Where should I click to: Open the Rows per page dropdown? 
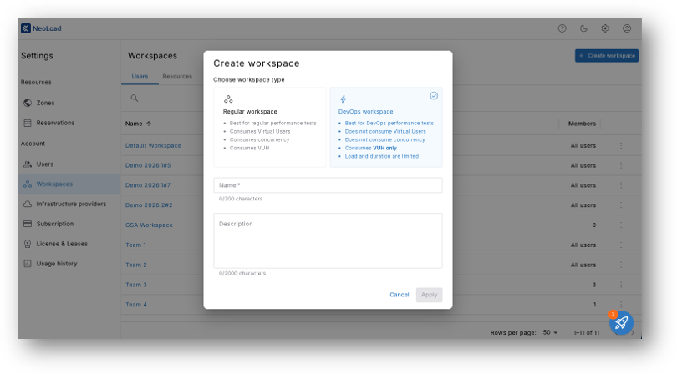550,332
